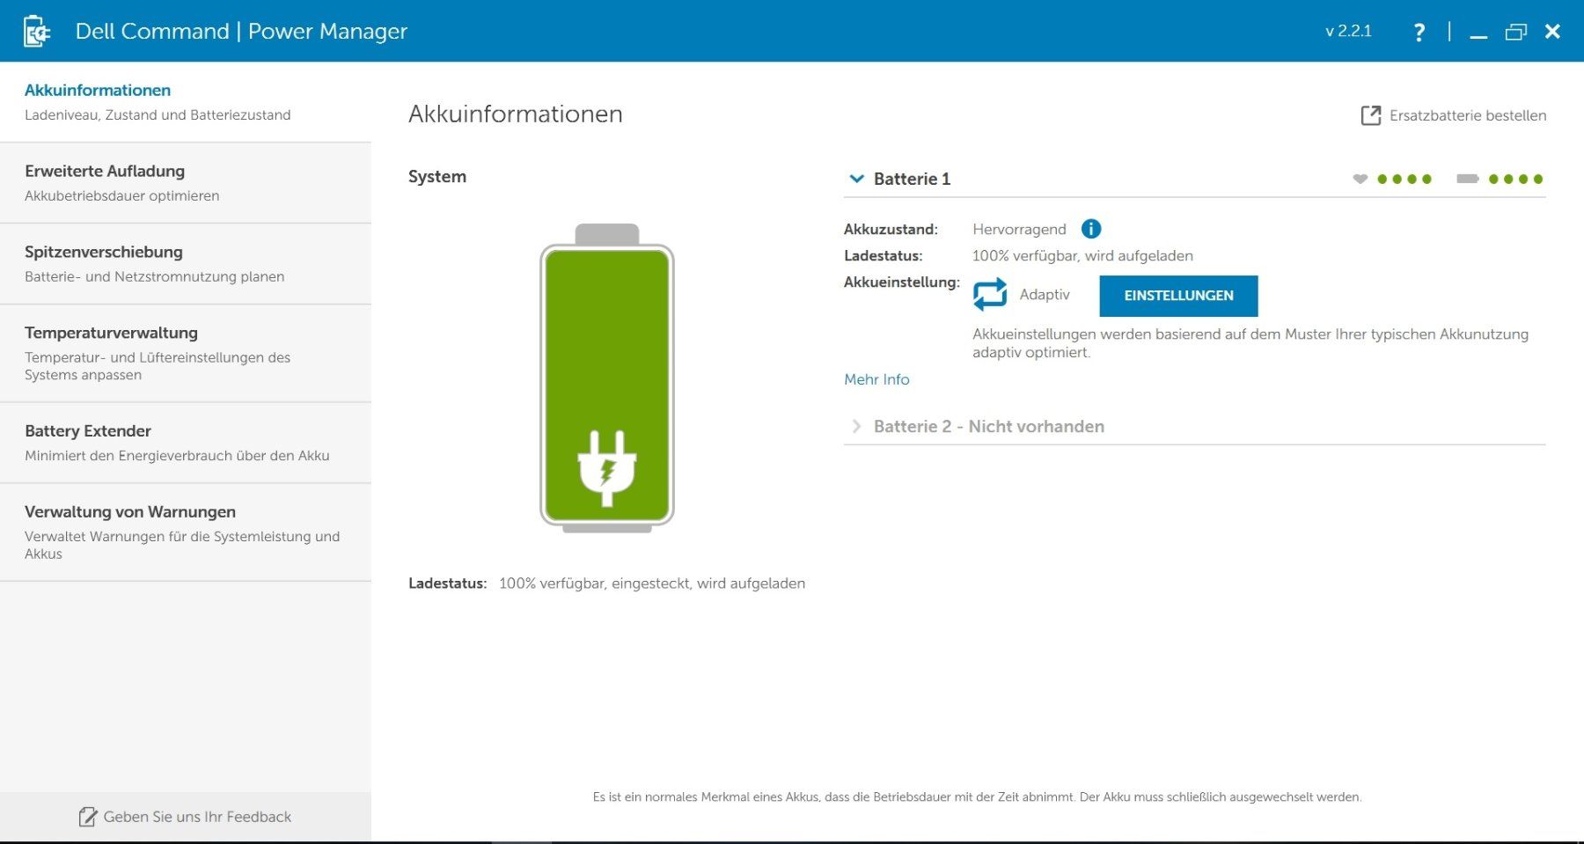Click the battery health heart icon
This screenshot has height=844, width=1584.
pos(1360,179)
